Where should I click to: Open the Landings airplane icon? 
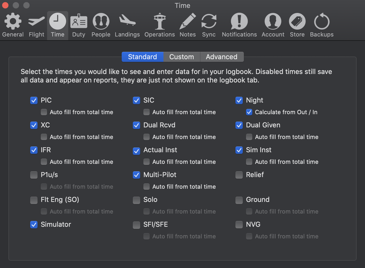click(x=127, y=20)
